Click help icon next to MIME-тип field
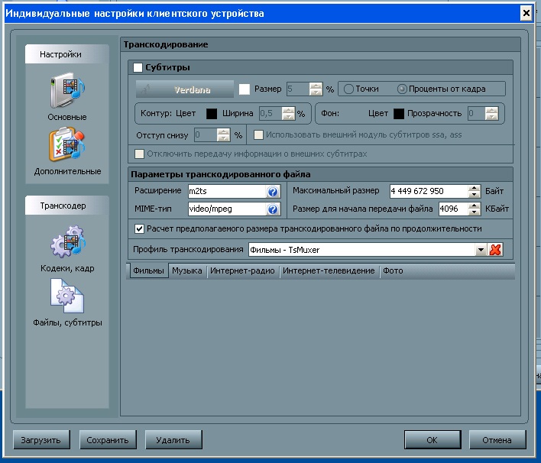The height and width of the screenshot is (463, 541). click(x=272, y=209)
